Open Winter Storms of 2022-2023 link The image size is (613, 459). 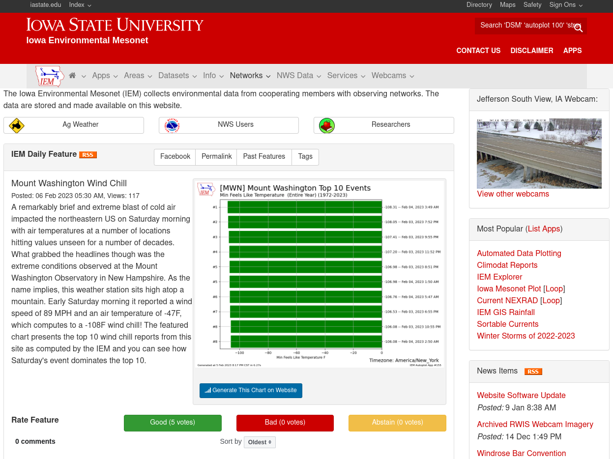(526, 336)
